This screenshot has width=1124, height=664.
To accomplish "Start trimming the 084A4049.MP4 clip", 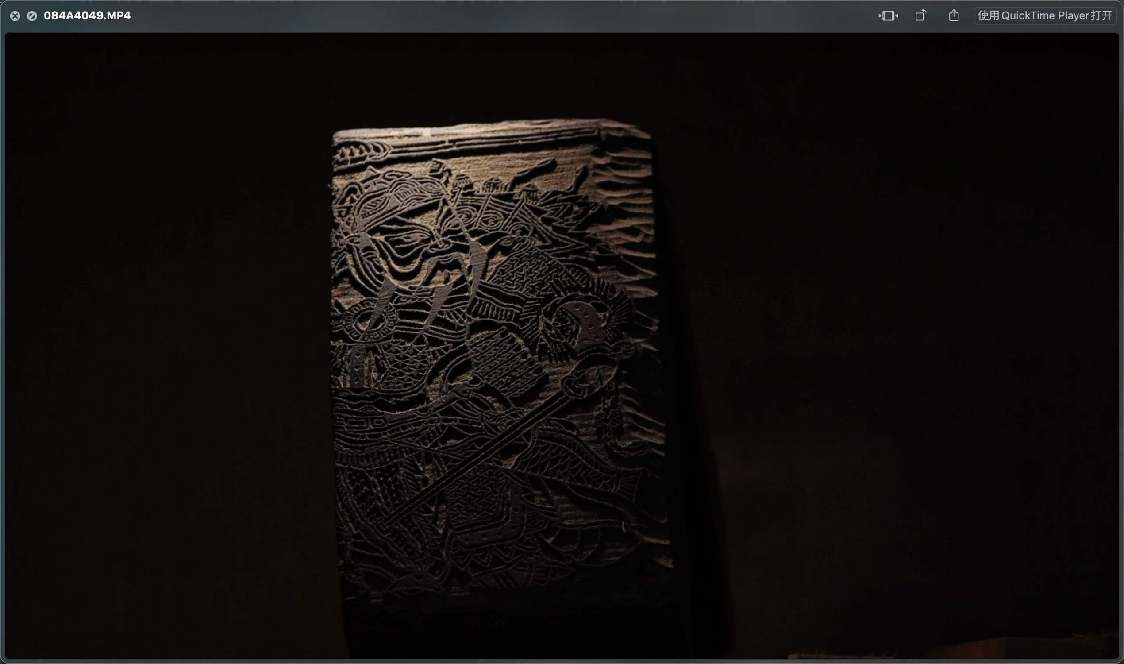I will [x=888, y=15].
